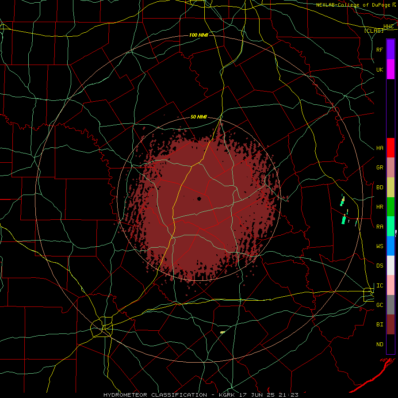The image size is (398, 398).
Task: Click the DS legend label
Action: (379, 266)
